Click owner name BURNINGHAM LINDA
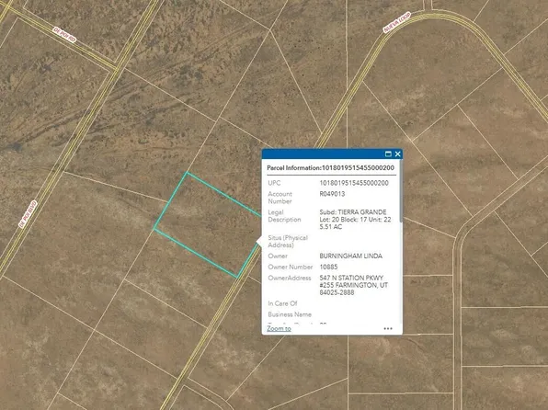This screenshot has height=410, width=548. 351,256
